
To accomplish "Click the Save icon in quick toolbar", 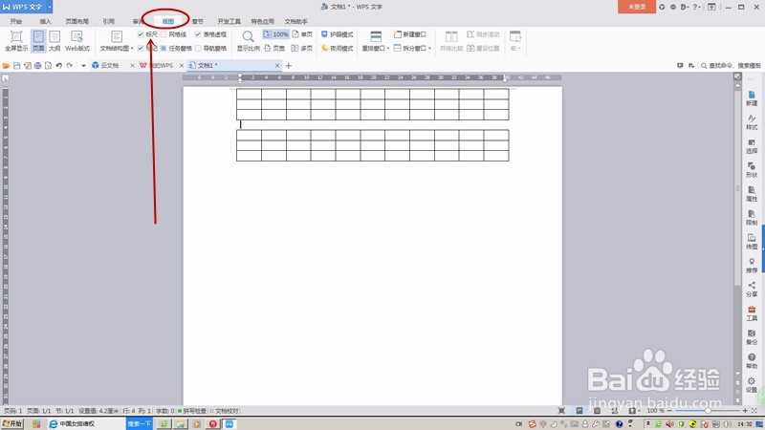I will point(16,65).
